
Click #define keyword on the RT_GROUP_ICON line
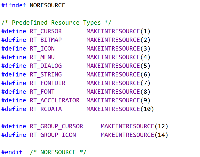(x=14, y=135)
